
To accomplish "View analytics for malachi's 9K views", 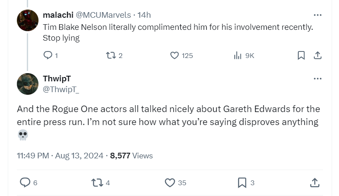I will point(238,55).
